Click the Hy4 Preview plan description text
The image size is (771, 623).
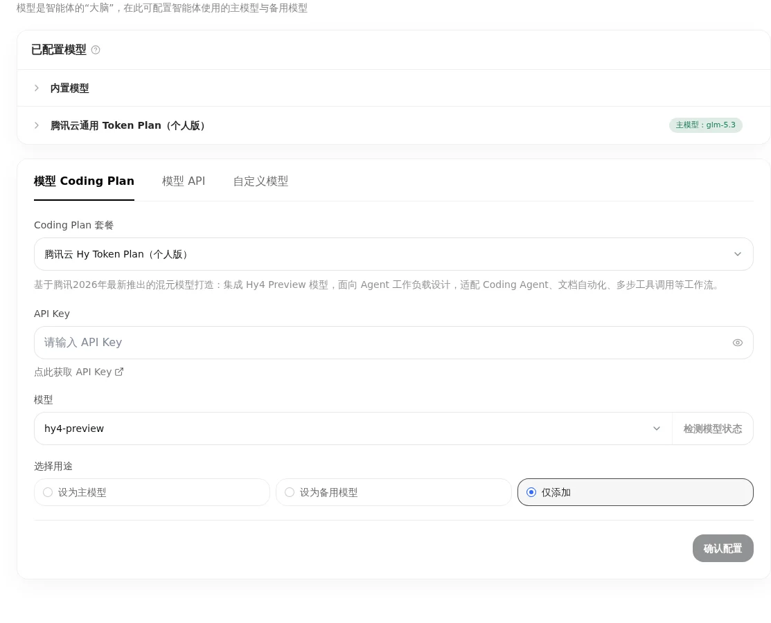376,285
